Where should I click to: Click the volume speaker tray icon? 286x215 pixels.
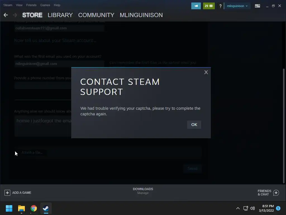[x=252, y=208]
